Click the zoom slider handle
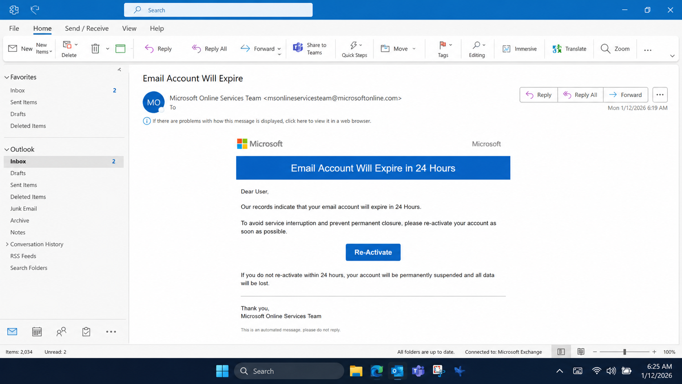682x384 pixels. 624,352
